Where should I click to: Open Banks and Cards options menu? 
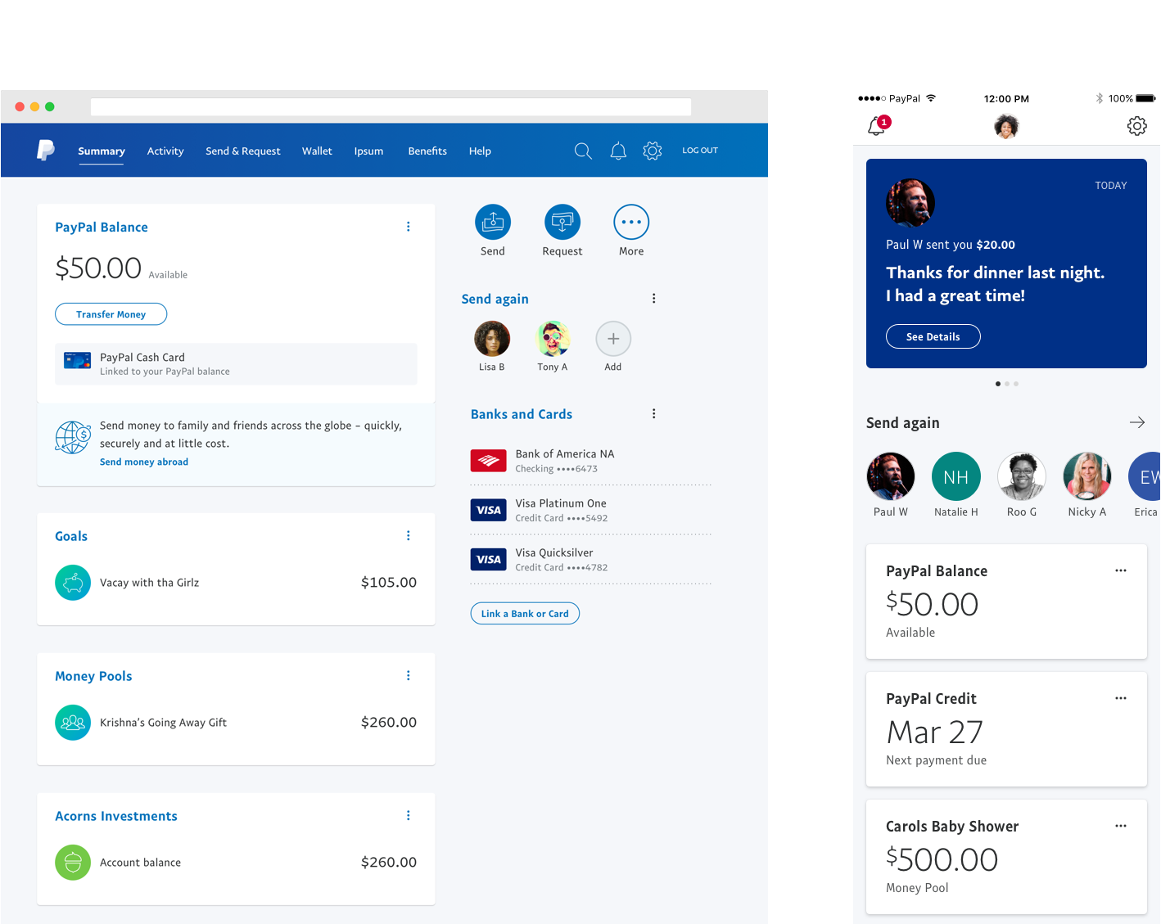[x=653, y=414]
